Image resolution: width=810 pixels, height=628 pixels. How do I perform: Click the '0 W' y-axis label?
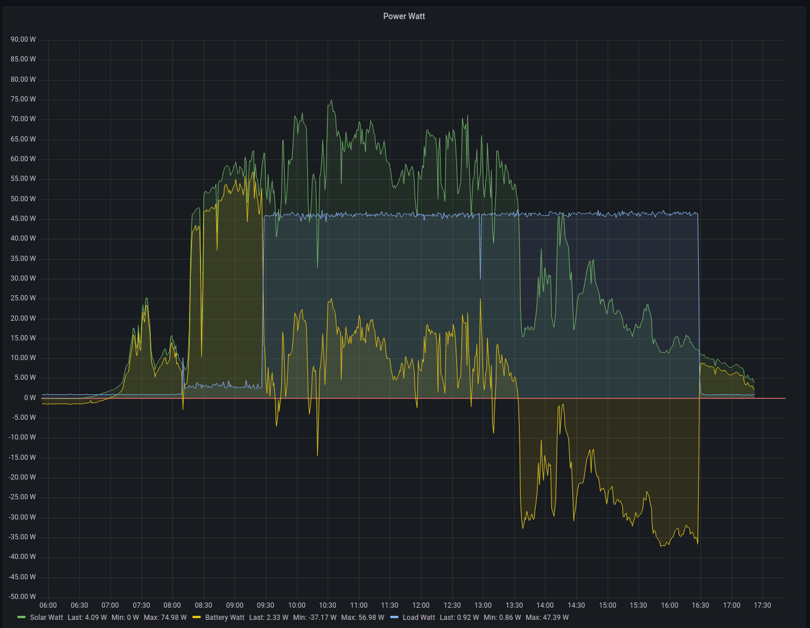tap(30, 398)
